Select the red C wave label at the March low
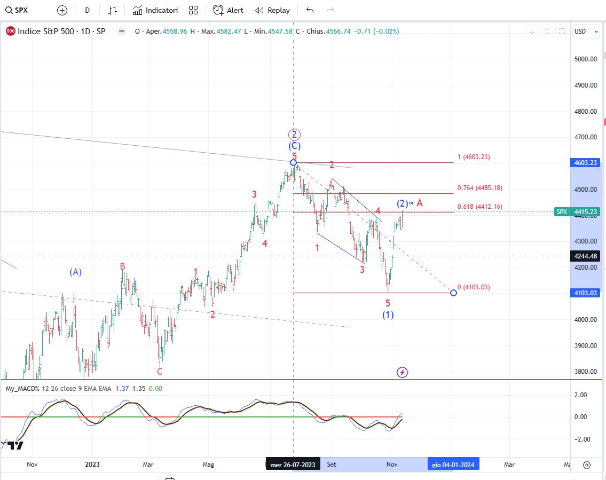 160,372
